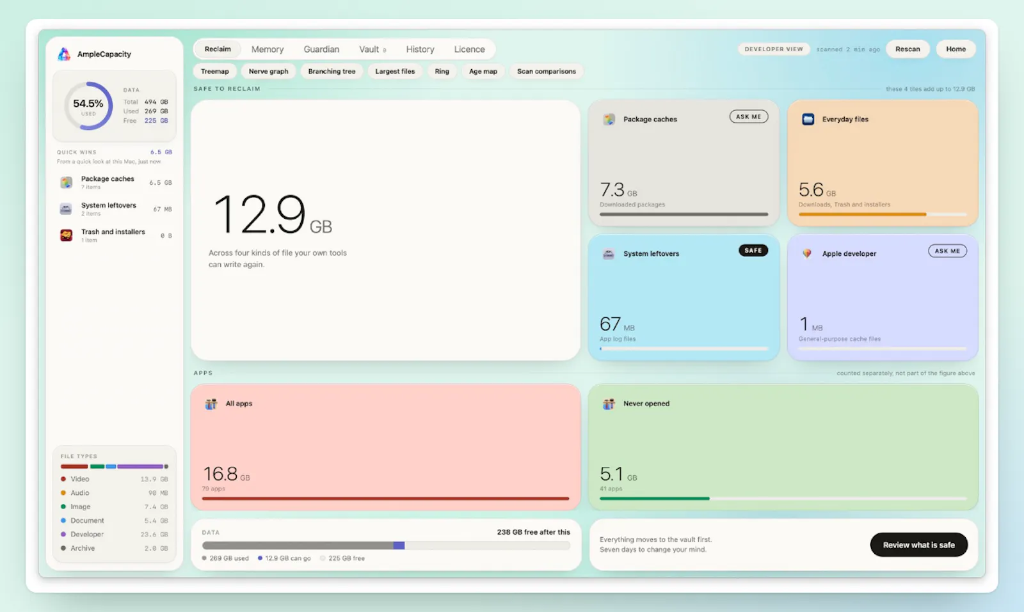Screen dimensions: 1024x612
Task: Toggle the SAFE badge on System leftovers
Action: tap(753, 251)
